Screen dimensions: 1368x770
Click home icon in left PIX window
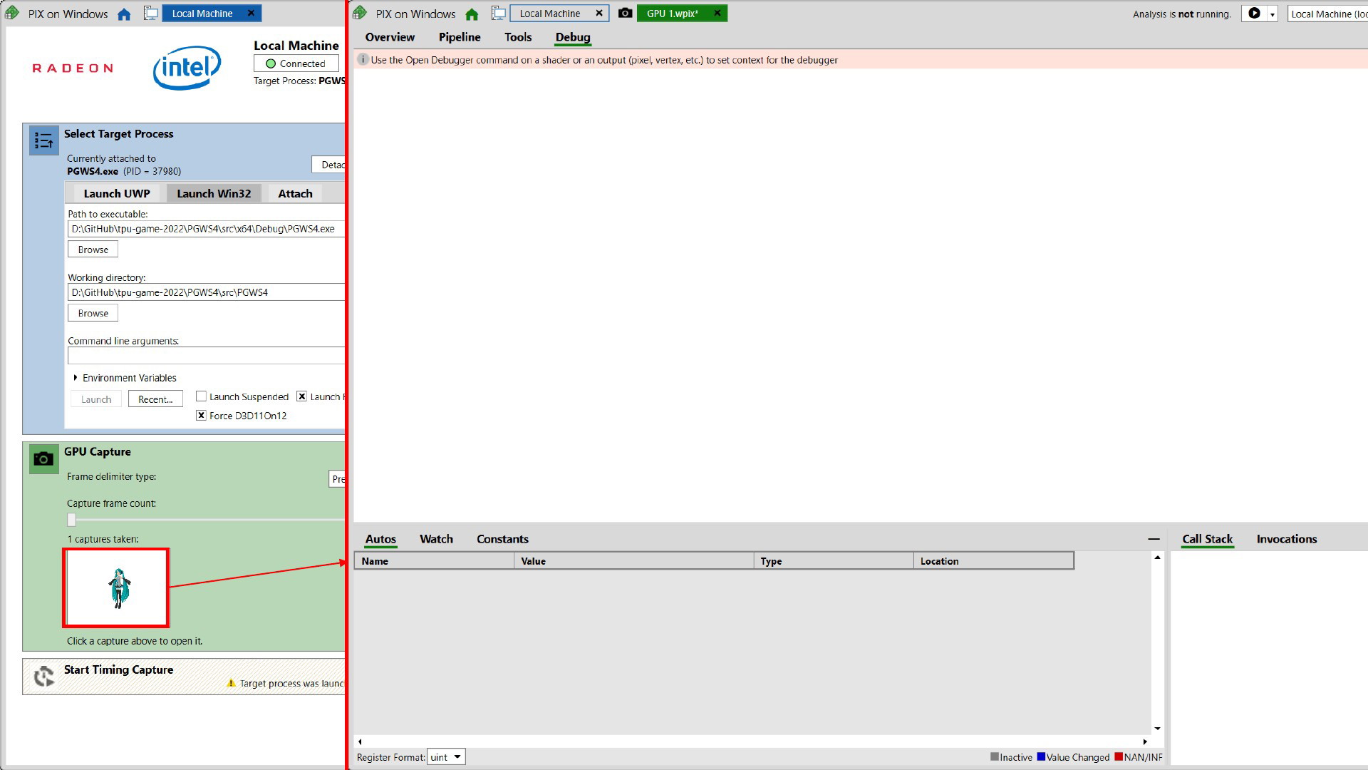point(124,14)
